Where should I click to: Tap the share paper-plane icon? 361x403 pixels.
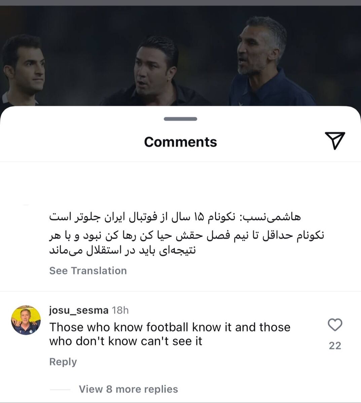(x=335, y=141)
